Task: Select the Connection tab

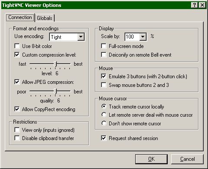Action: 20,17
